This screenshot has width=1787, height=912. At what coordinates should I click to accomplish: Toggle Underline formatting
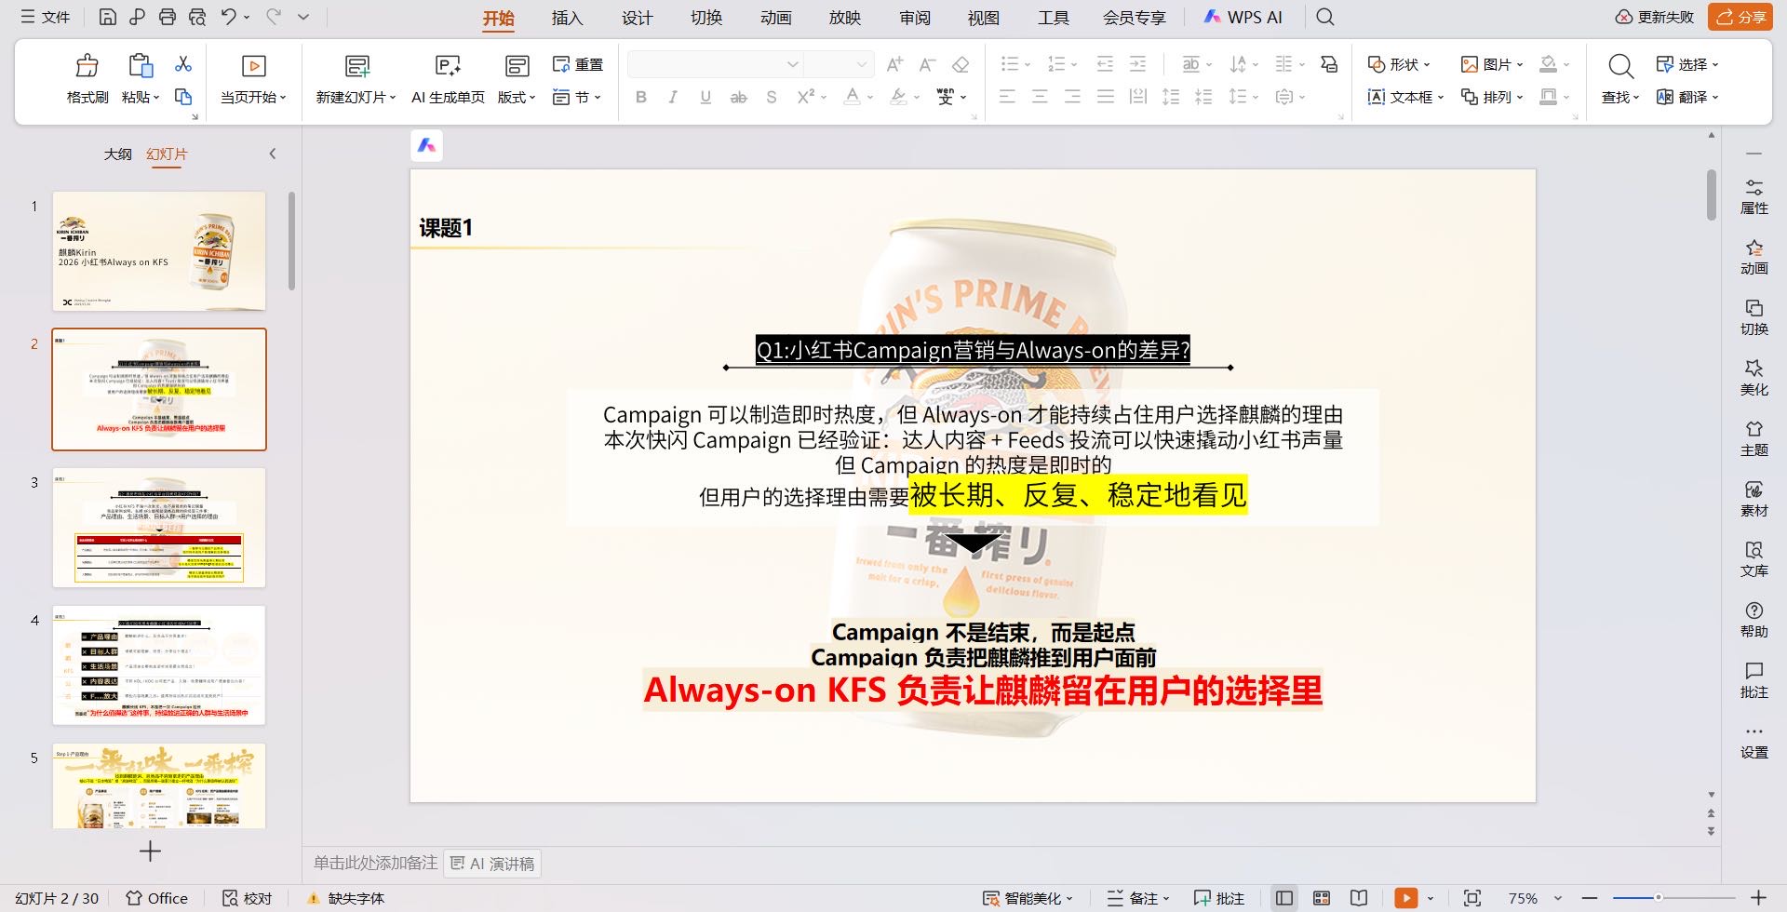coord(705,97)
